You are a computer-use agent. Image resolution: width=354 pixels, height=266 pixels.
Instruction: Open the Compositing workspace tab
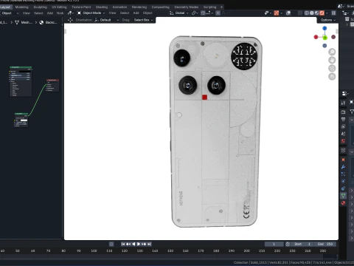[160, 7]
